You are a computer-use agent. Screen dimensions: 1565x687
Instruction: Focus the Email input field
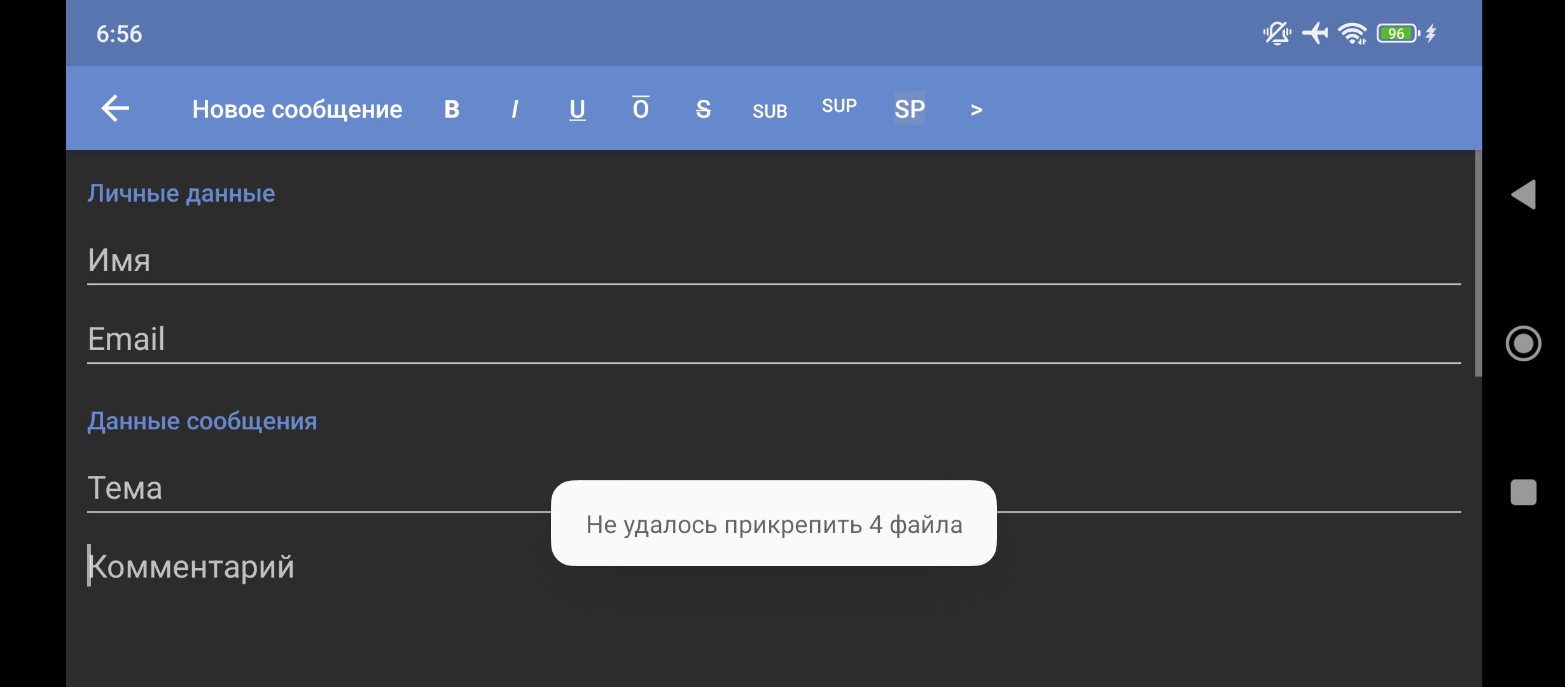tap(773, 339)
